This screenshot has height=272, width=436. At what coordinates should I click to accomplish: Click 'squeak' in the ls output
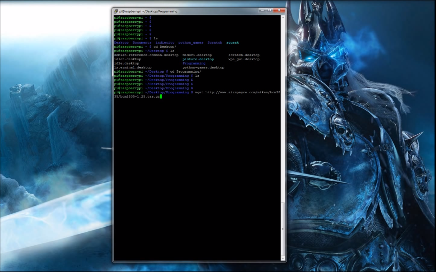(x=232, y=42)
